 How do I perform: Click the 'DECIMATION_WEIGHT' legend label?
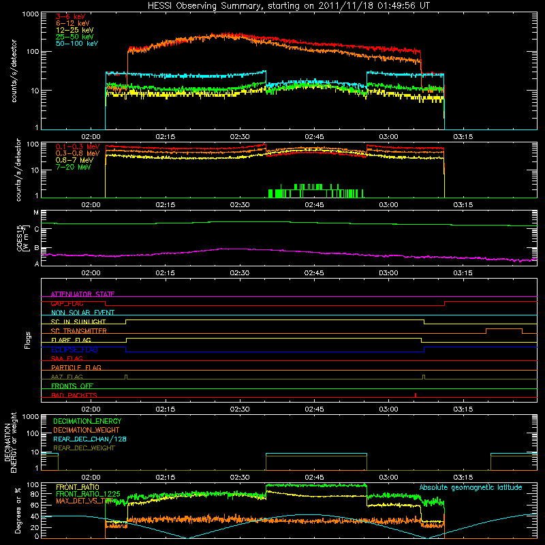click(x=87, y=430)
